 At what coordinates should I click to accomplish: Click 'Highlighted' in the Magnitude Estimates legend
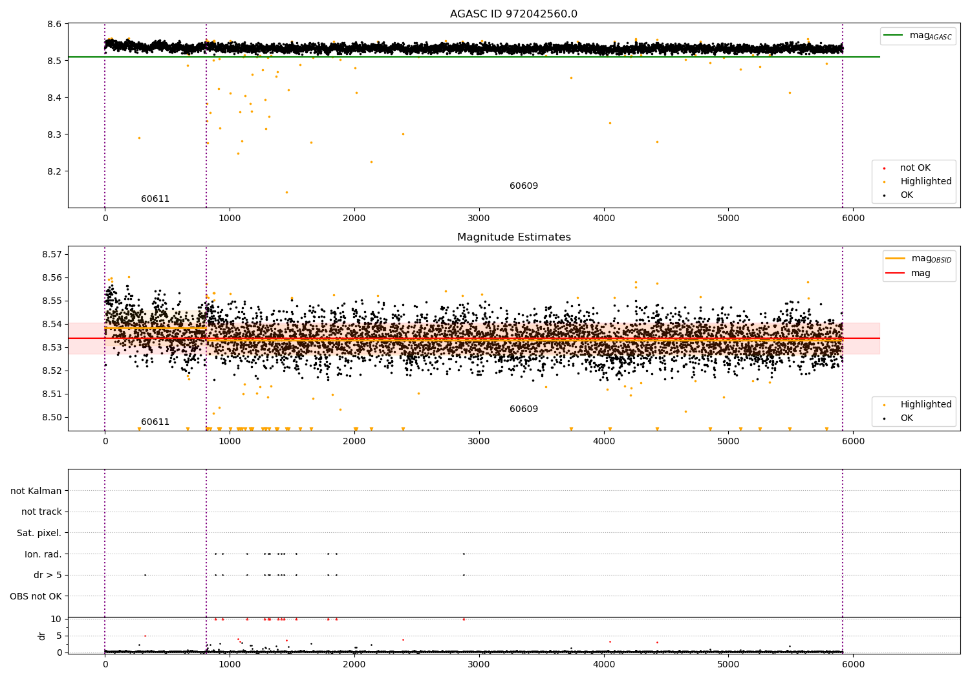pos(926,405)
